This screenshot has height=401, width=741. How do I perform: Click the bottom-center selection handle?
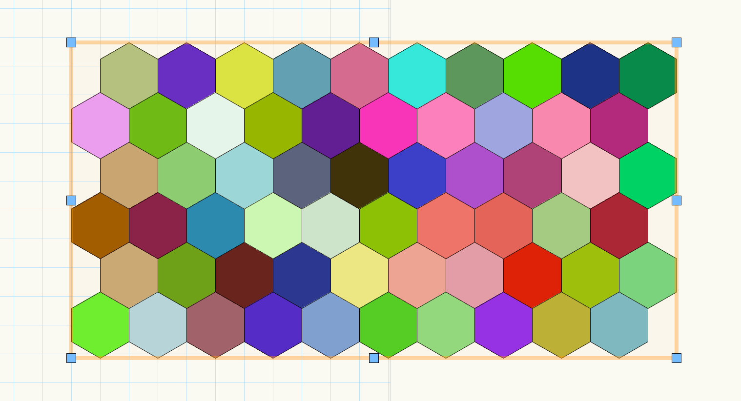(x=374, y=358)
